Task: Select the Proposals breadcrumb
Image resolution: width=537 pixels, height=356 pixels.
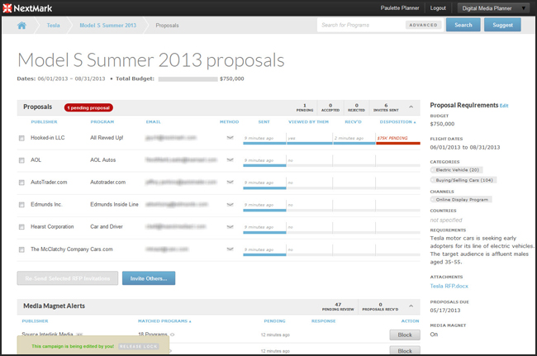Action: 167,26
